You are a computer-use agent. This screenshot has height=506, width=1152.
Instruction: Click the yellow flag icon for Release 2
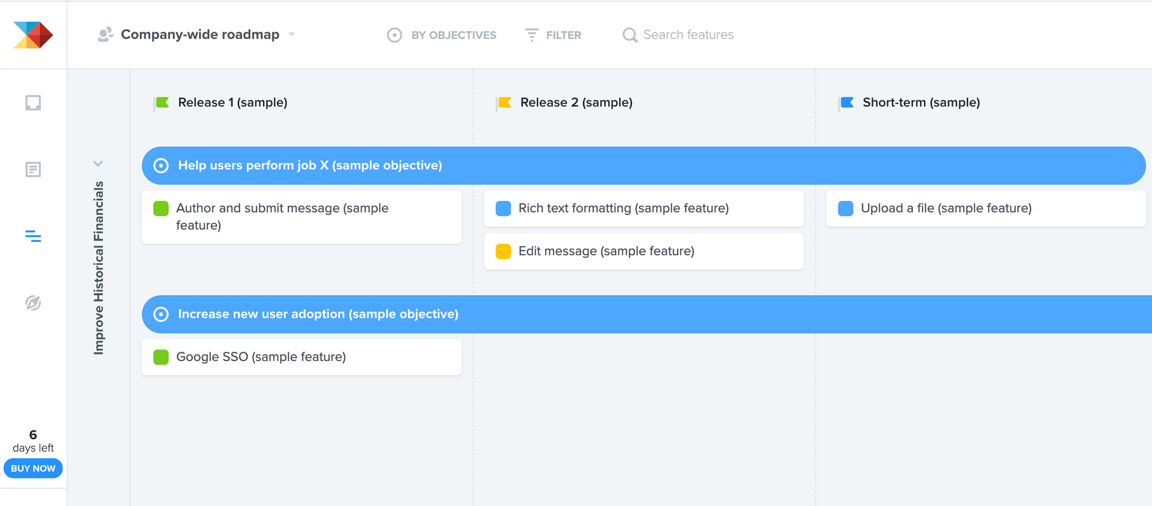tap(504, 102)
